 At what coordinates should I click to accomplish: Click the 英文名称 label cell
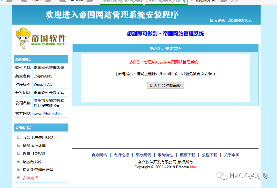(23, 76)
